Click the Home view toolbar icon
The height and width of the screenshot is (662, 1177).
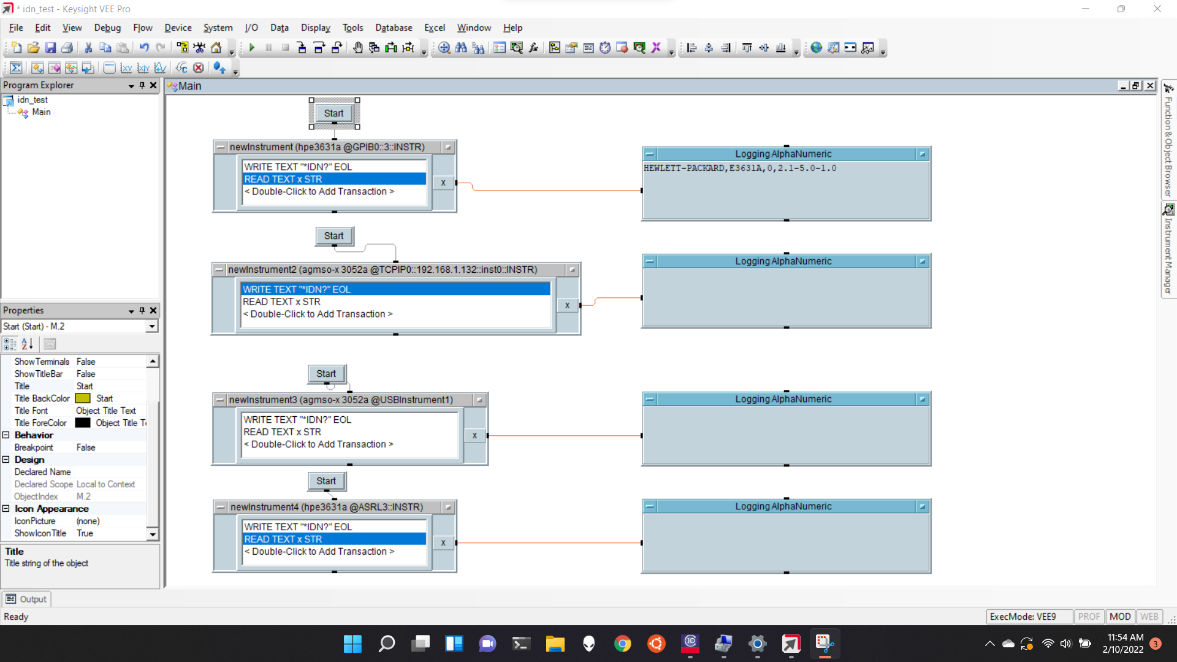click(x=216, y=48)
